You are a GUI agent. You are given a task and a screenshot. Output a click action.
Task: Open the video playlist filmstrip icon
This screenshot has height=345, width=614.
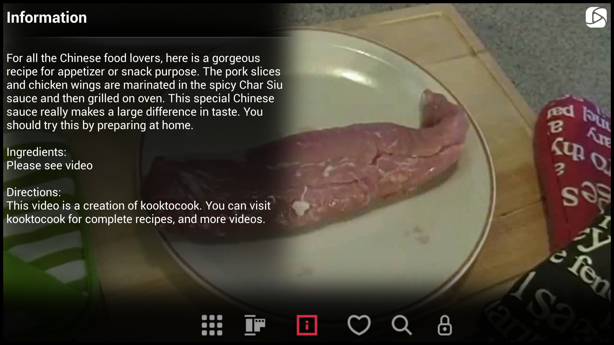(255, 325)
